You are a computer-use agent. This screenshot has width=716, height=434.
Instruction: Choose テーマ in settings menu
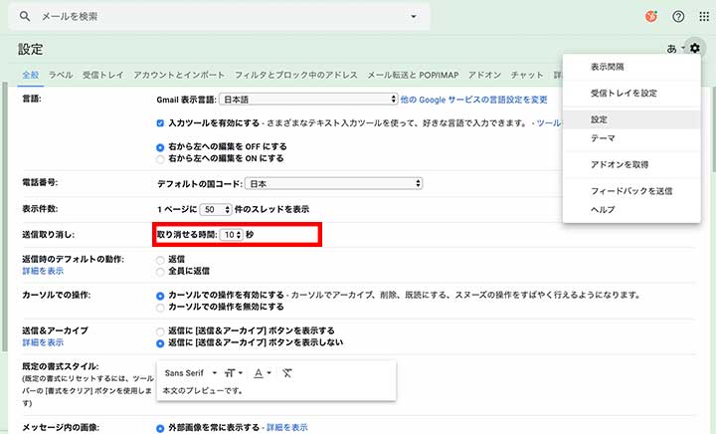632,138
